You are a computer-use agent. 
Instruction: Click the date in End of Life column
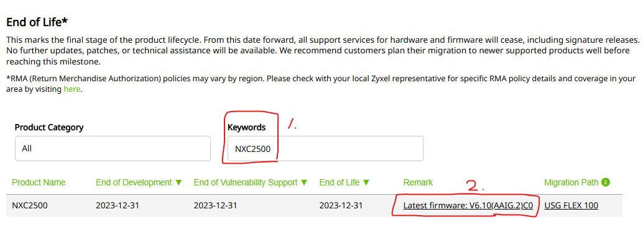click(341, 206)
